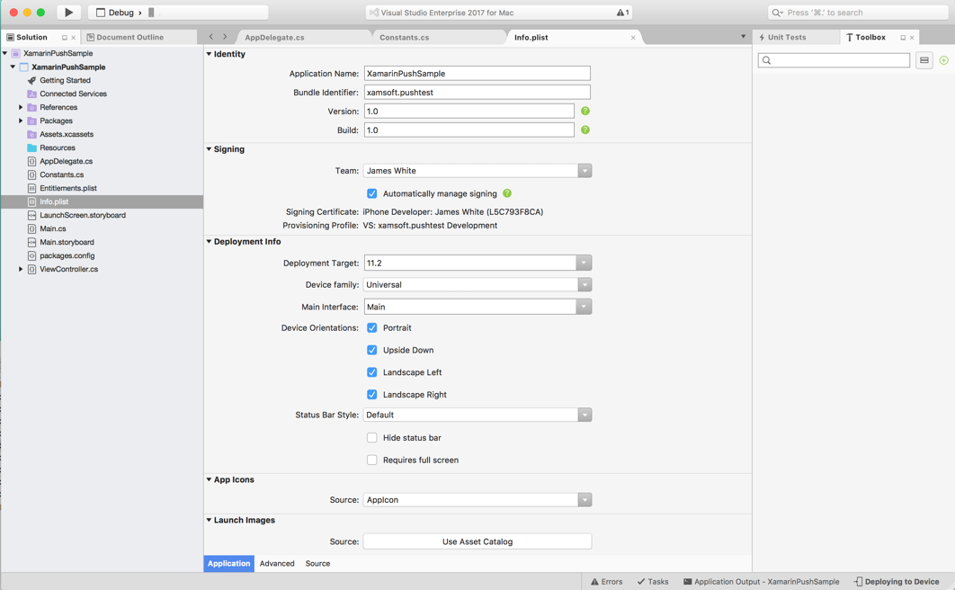955x590 pixels.
Task: Click the Entitlements.plist file icon
Action: [31, 188]
